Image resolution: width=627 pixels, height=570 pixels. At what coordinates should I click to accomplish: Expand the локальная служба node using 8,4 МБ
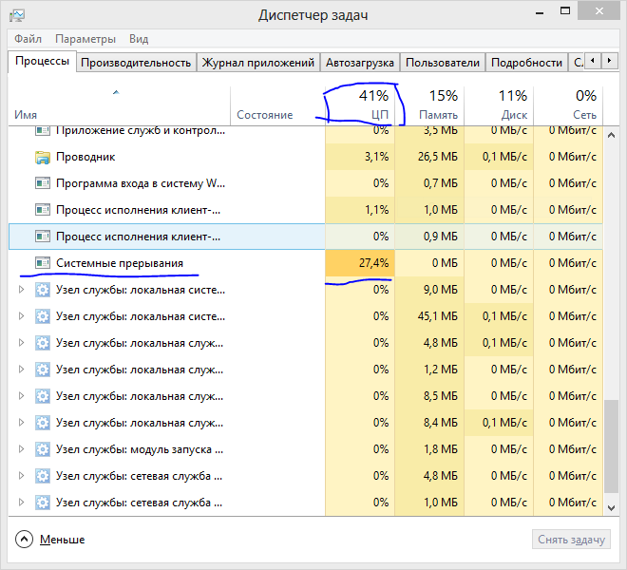pos(21,423)
